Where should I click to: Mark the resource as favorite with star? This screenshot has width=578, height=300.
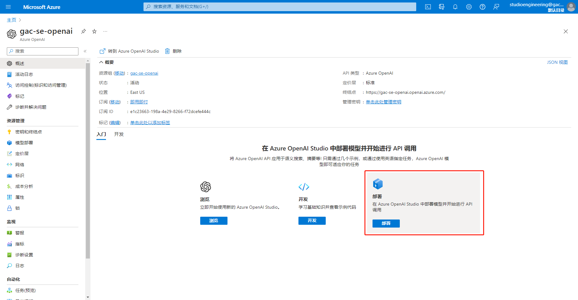[95, 31]
